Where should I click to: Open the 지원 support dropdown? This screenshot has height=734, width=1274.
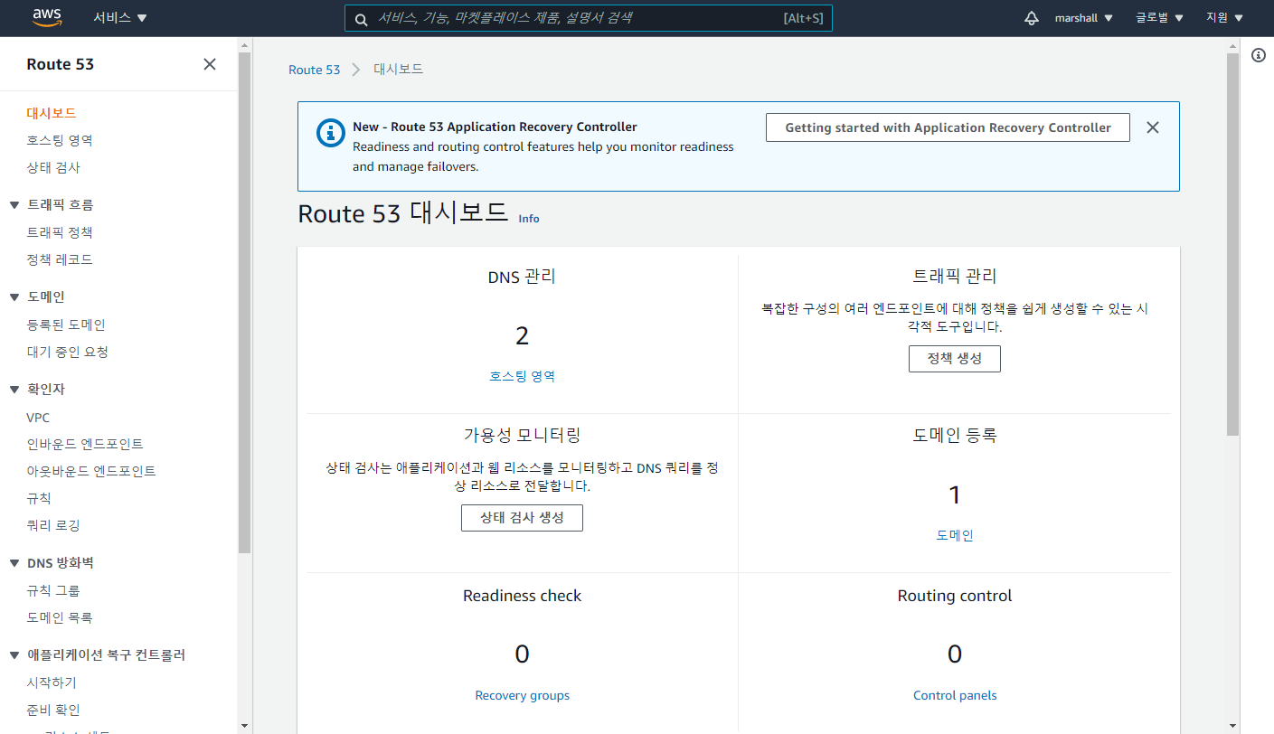pos(1225,18)
